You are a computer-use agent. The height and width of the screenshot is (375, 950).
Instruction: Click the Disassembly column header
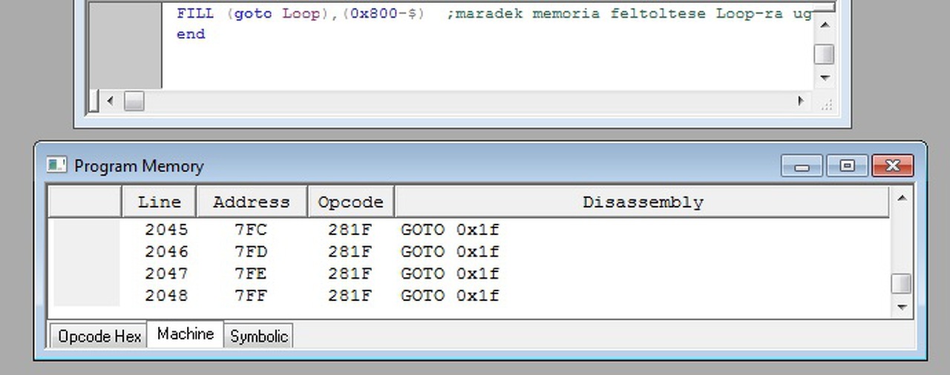coord(642,202)
